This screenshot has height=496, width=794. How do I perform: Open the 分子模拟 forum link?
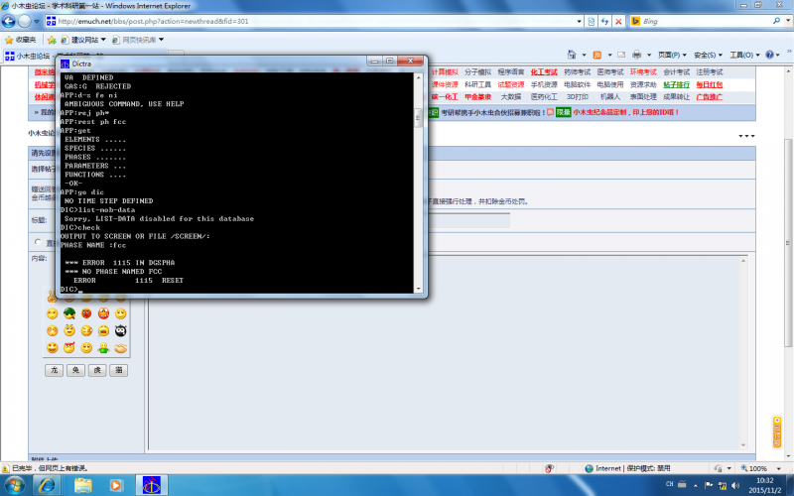[477, 71]
